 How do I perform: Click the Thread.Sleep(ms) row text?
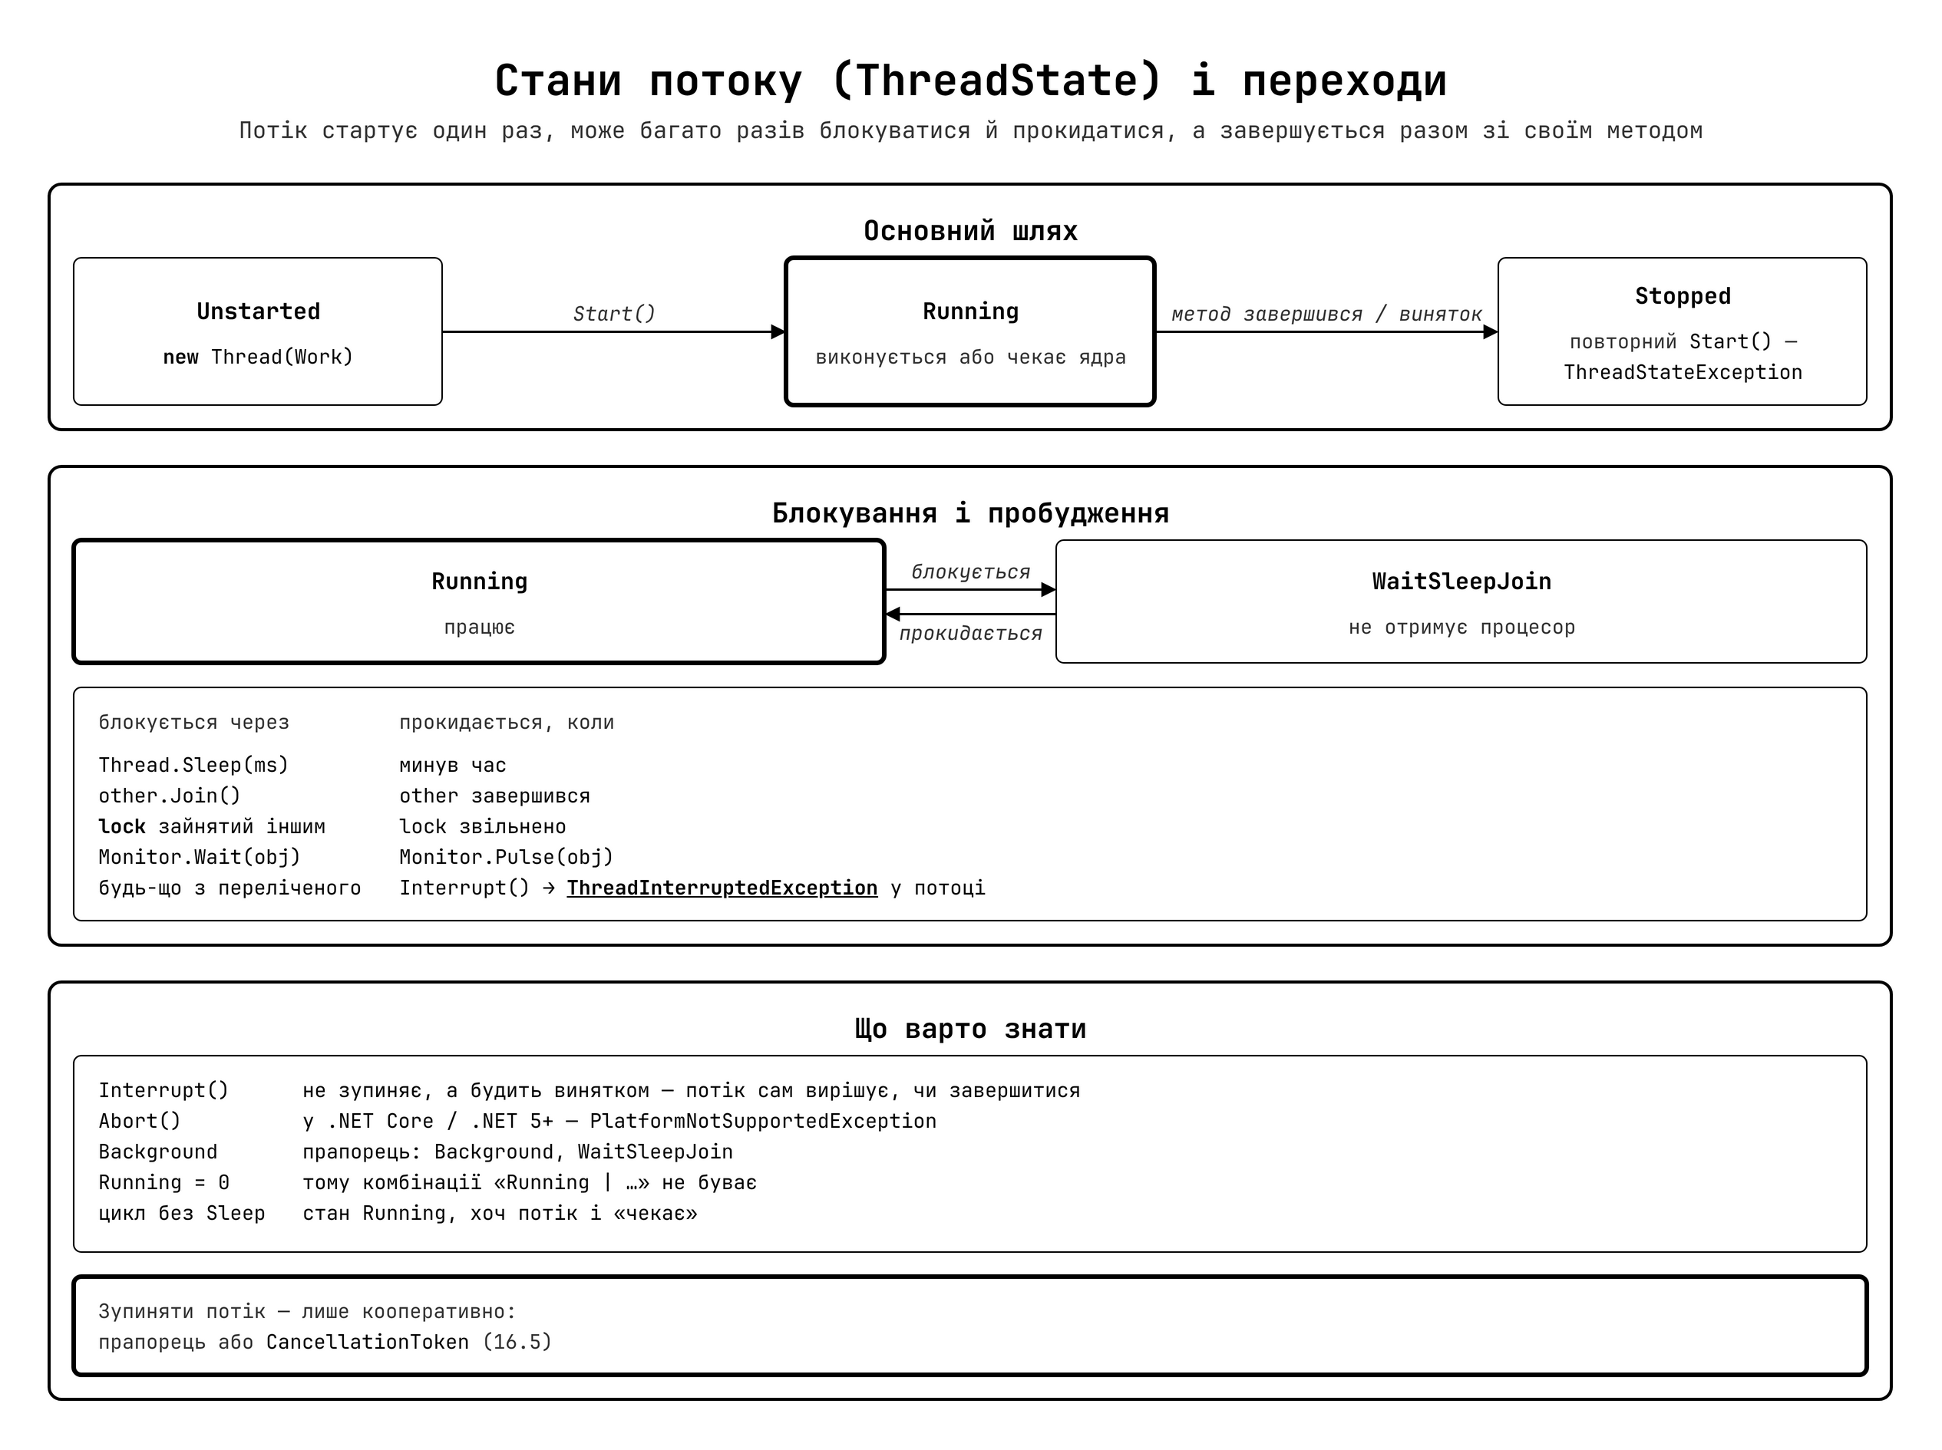(193, 764)
